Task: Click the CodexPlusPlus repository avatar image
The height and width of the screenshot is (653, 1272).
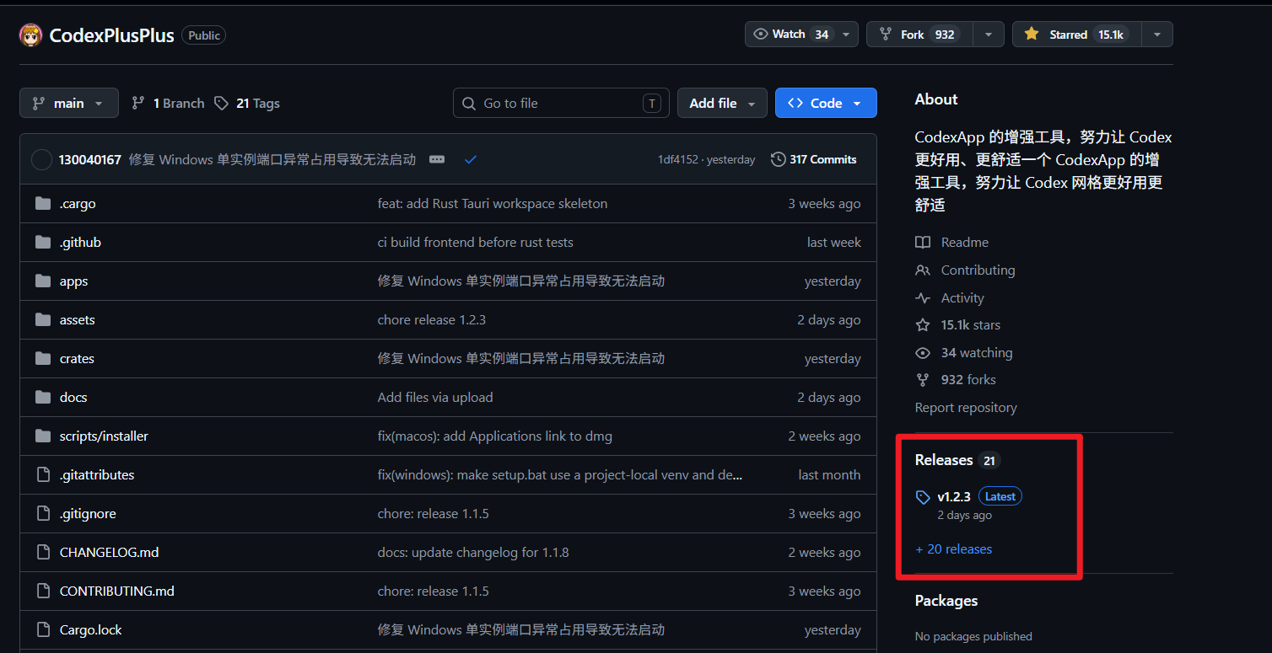Action: point(31,35)
